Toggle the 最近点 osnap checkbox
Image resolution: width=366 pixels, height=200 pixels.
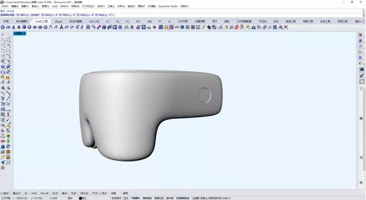[x=11, y=193]
